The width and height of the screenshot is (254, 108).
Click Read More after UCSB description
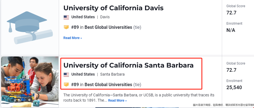(x=118, y=101)
